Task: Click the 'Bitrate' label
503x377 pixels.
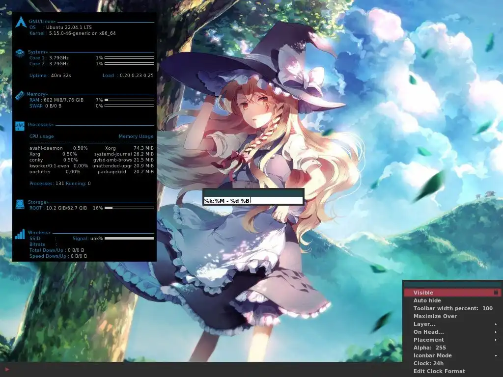Action: (x=37, y=244)
